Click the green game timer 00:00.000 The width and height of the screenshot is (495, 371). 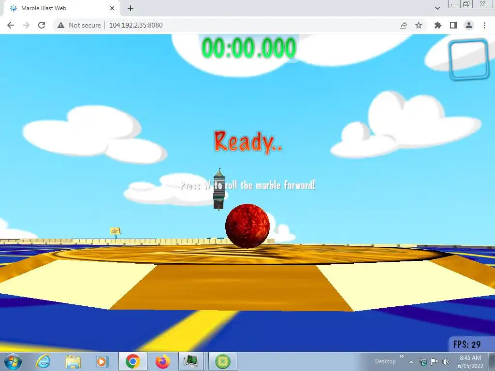click(x=249, y=48)
